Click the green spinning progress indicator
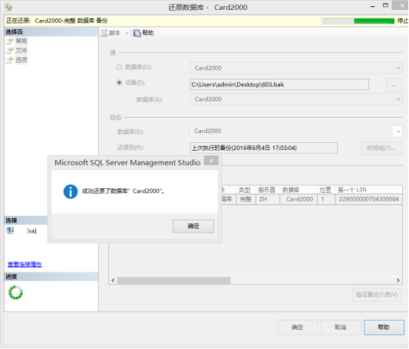Viewport: 409px width, 349px height. [15, 292]
